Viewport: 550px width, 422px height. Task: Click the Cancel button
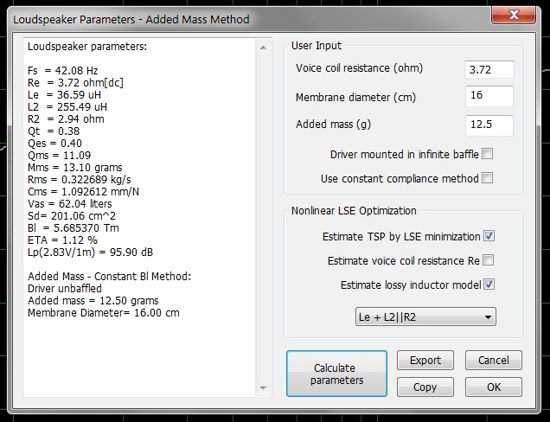pyautogui.click(x=493, y=360)
